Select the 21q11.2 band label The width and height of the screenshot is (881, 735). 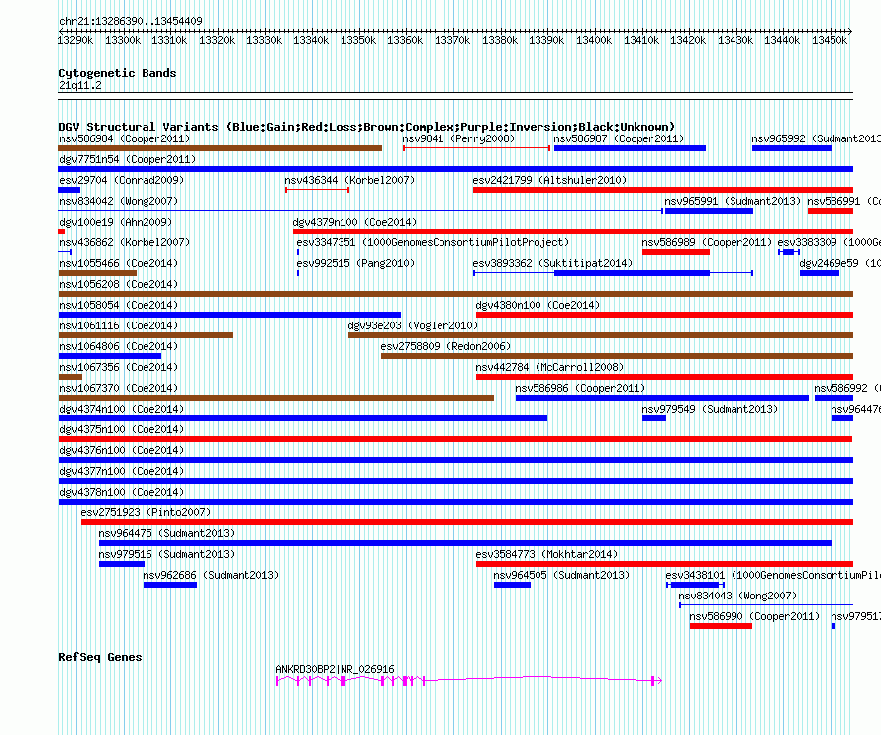tap(80, 85)
